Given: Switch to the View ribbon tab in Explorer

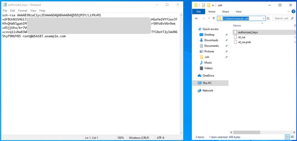Looking at the screenshot, I should [x=238, y=12].
